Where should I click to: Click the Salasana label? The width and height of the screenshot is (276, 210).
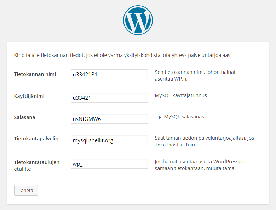coord(24,117)
